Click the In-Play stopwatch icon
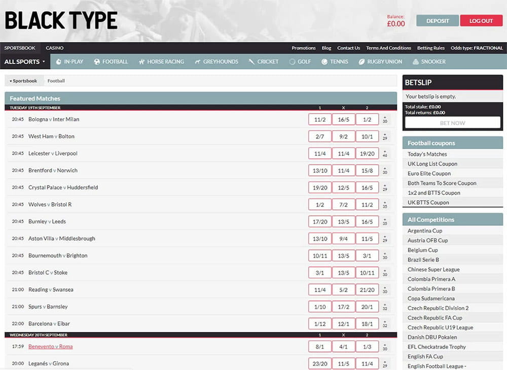Image resolution: width=507 pixels, height=370 pixels. click(x=58, y=62)
